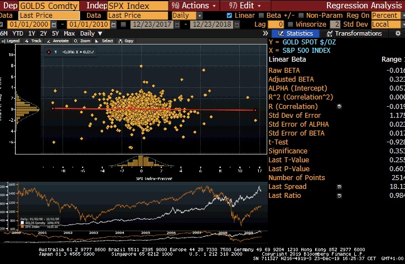Expand panel with double chevron
405x264 pixels.
266,33
